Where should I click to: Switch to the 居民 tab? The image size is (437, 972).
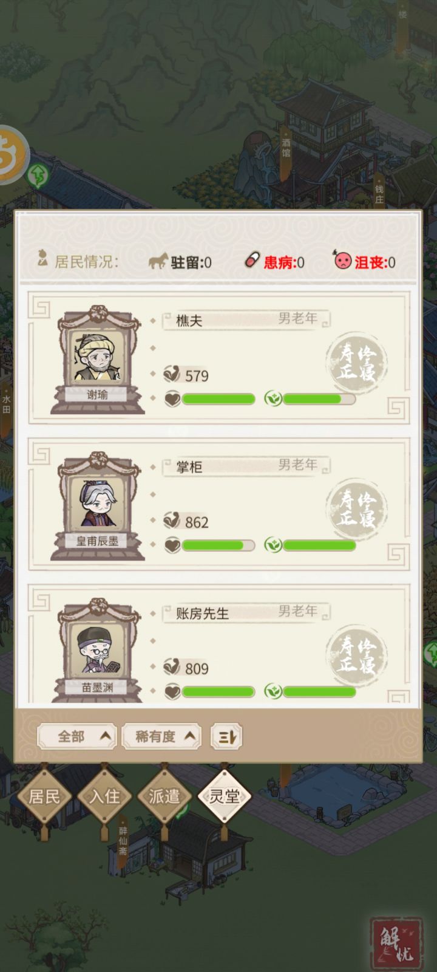click(44, 796)
